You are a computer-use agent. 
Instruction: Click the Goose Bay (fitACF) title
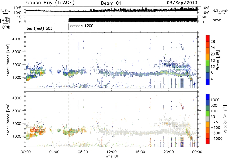click(x=50, y=3)
